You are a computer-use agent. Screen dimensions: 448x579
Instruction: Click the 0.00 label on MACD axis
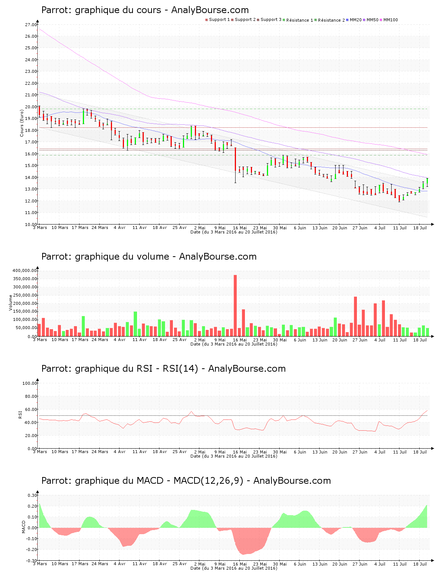[32, 528]
